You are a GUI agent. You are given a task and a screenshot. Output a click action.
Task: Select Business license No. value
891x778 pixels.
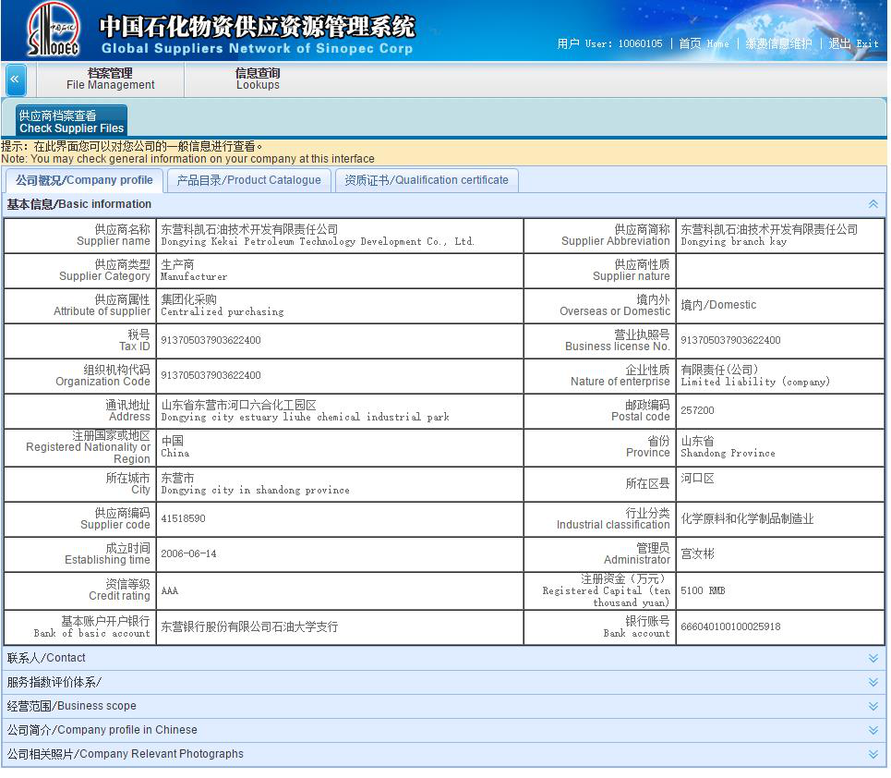[730, 340]
